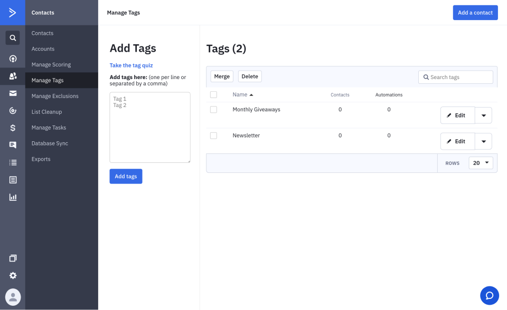
Task: Open Database Sync menu item
Action: click(50, 143)
